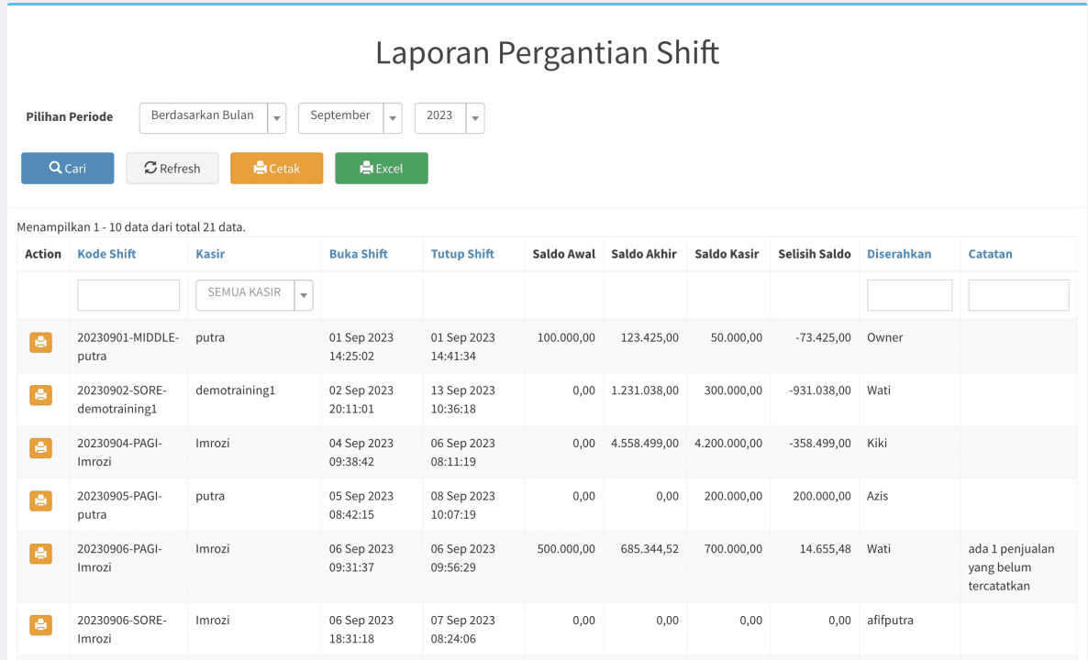The width and height of the screenshot is (1088, 660).
Task: Click the Cari search button
Action: (x=68, y=169)
